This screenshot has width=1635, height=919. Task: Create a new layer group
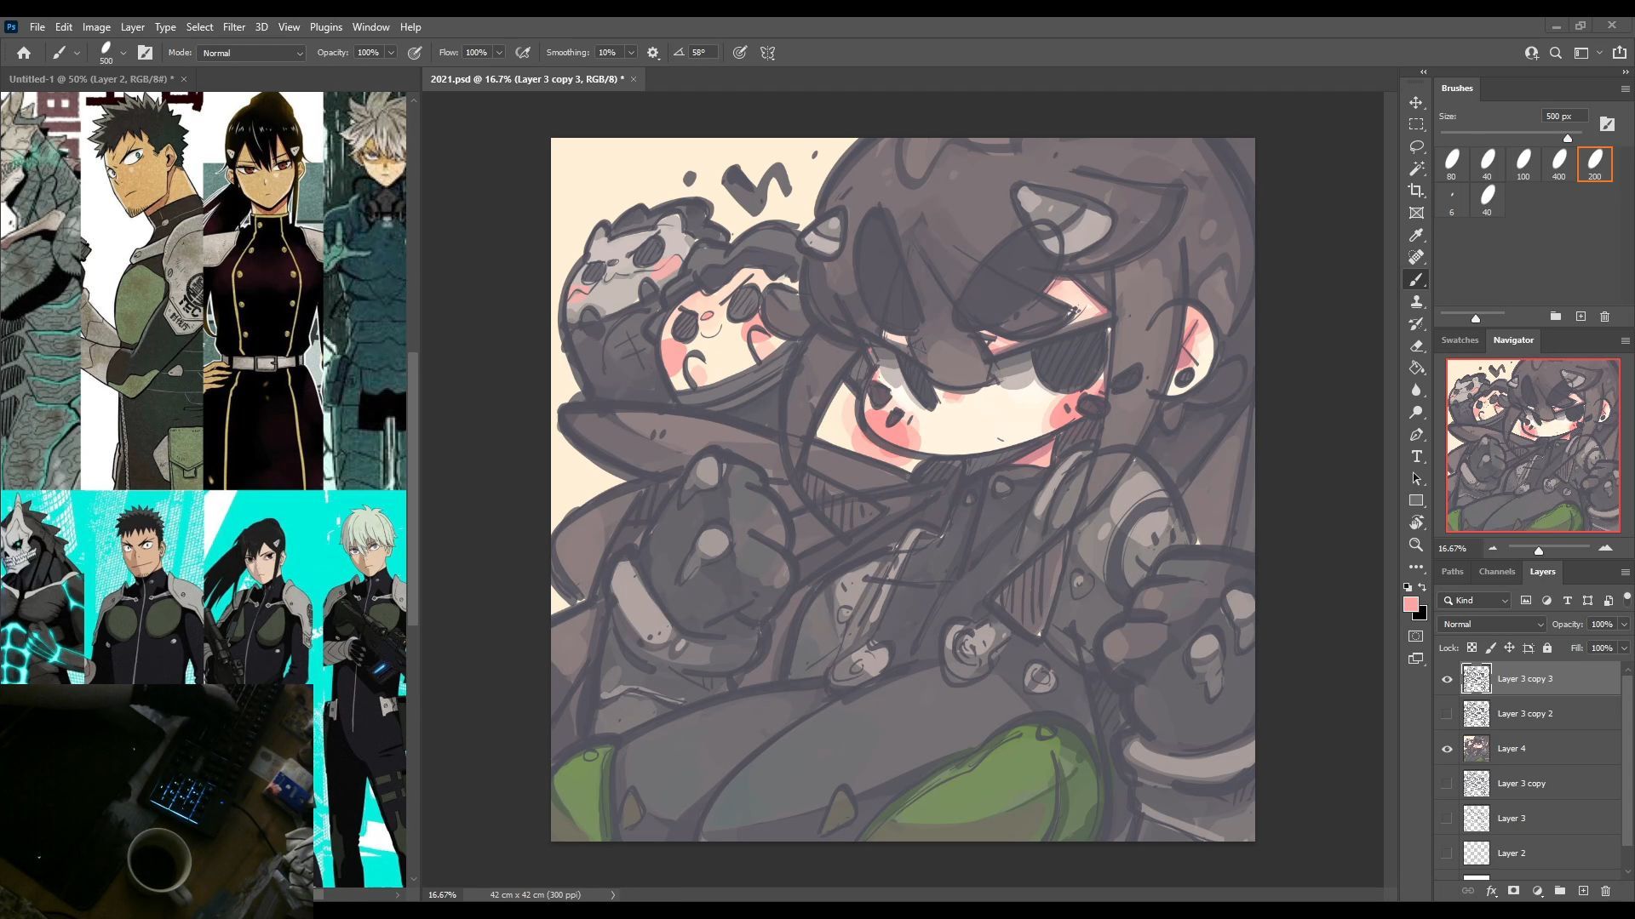(1560, 891)
